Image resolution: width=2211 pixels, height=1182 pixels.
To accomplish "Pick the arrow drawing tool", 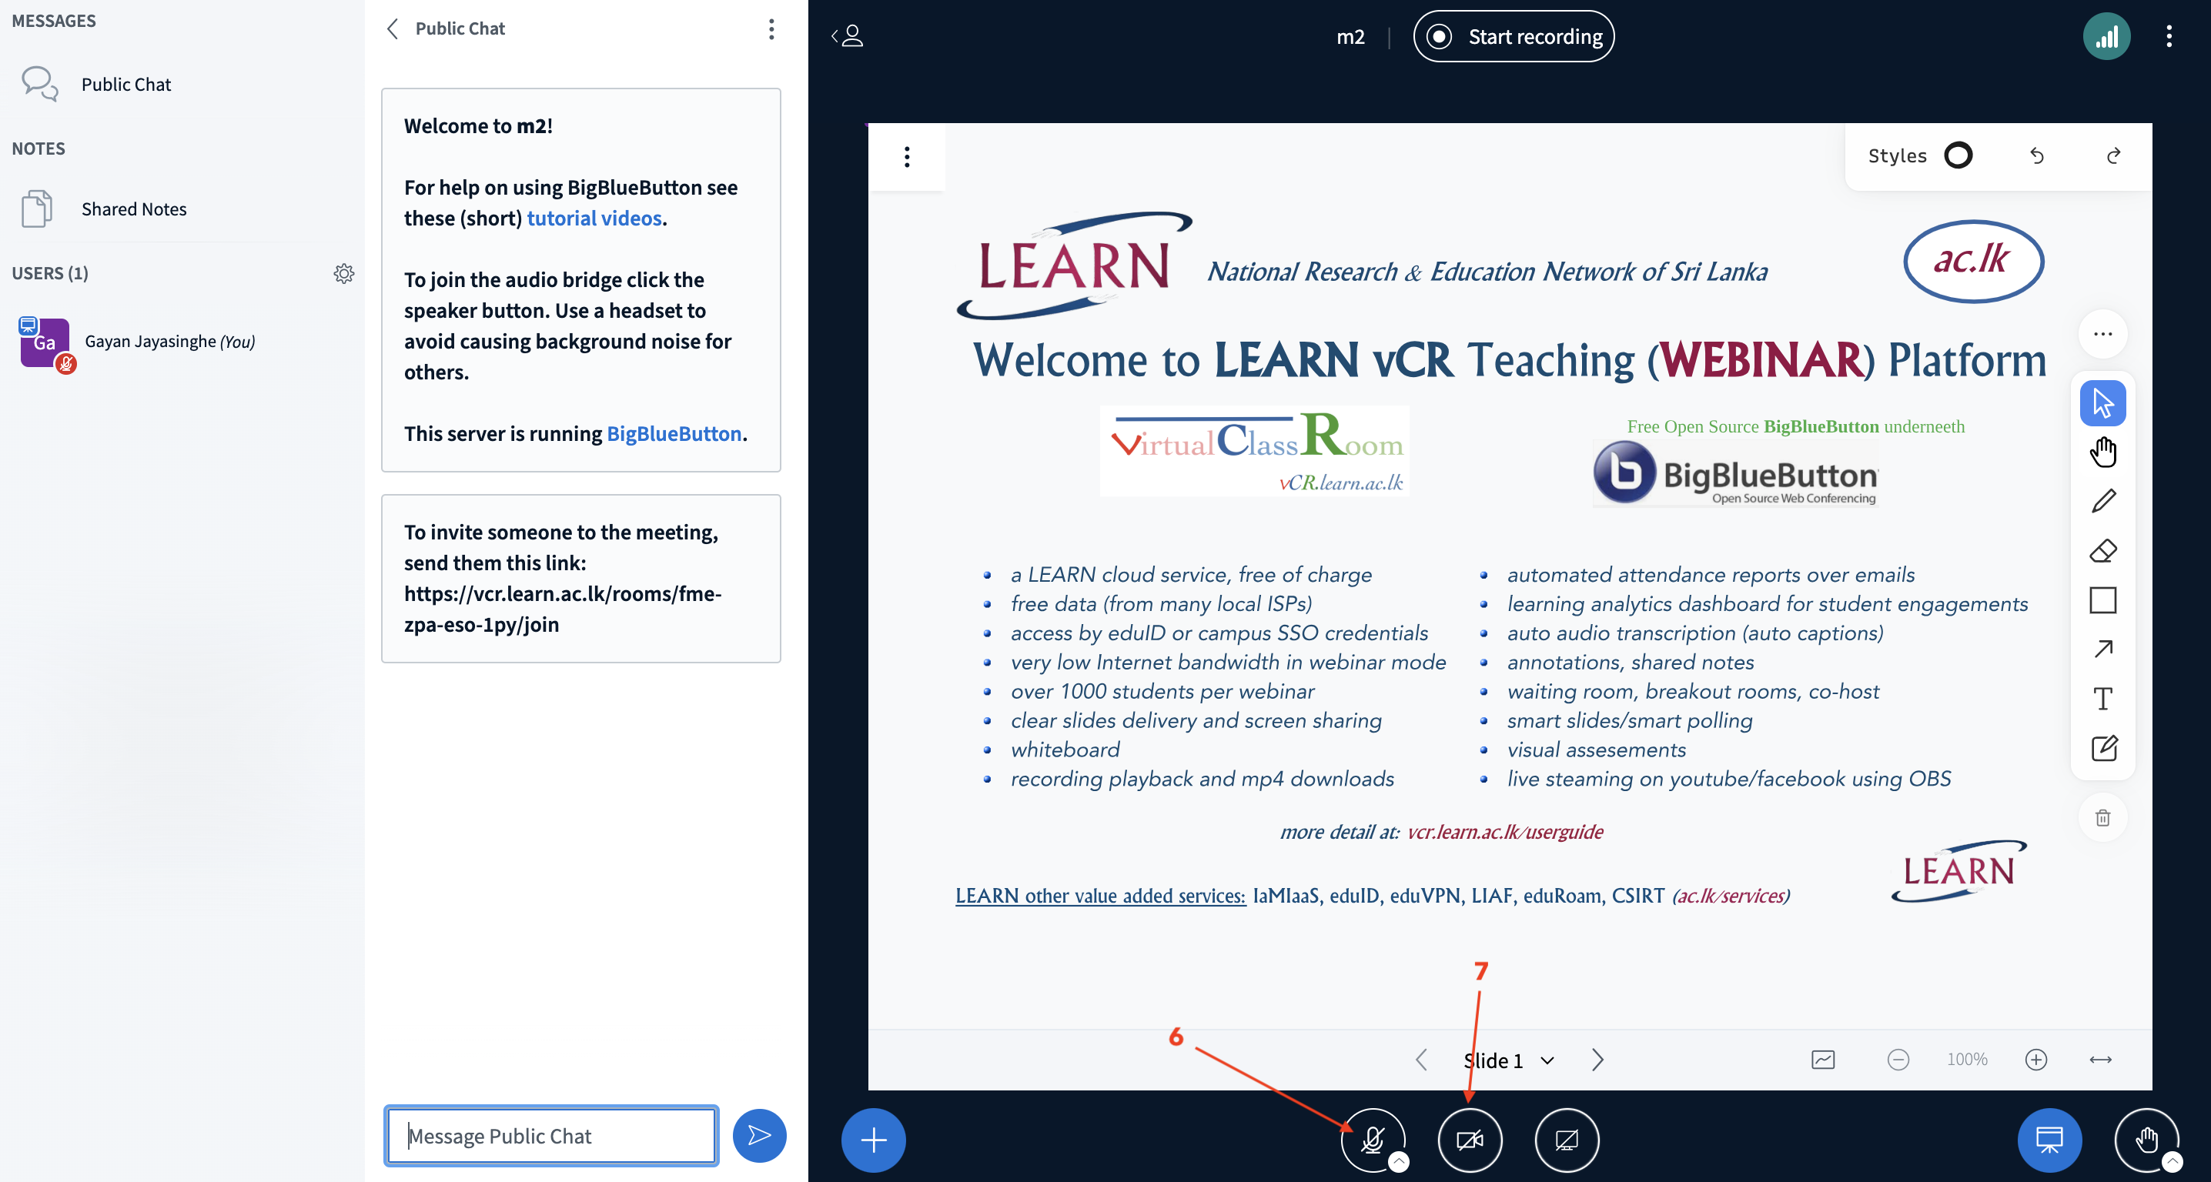I will [2103, 649].
